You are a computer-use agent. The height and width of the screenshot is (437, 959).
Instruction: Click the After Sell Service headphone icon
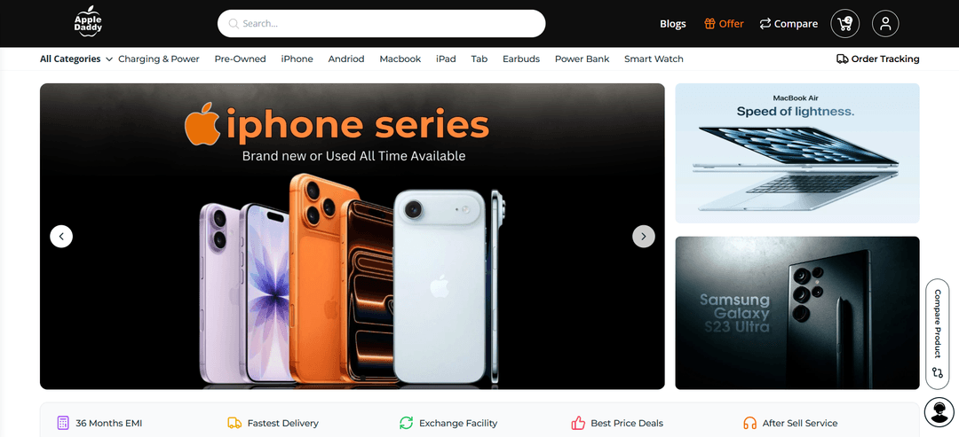click(749, 423)
